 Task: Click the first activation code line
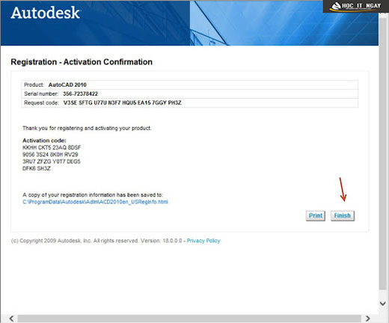52,147
